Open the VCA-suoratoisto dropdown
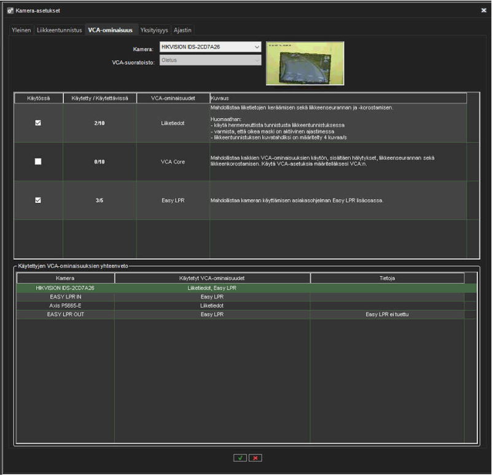 210,60
